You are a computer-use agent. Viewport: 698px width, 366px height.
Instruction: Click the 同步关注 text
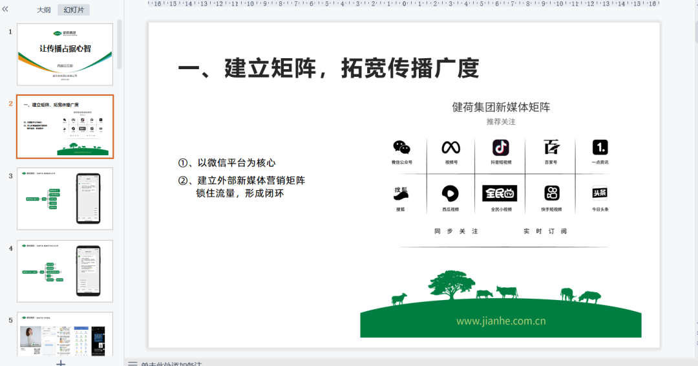tap(456, 231)
